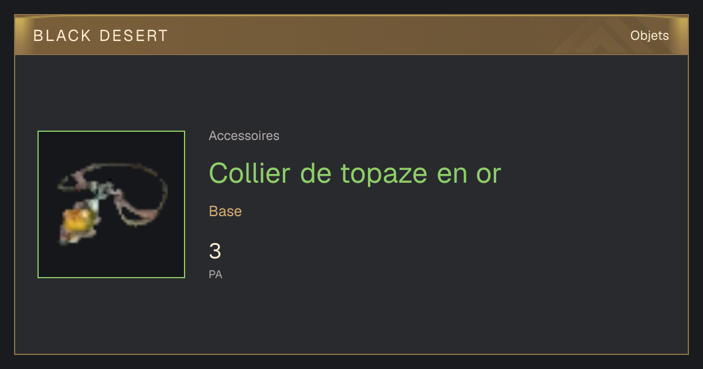Open the Accessoires category
Image resolution: width=703 pixels, height=369 pixels.
tap(244, 136)
